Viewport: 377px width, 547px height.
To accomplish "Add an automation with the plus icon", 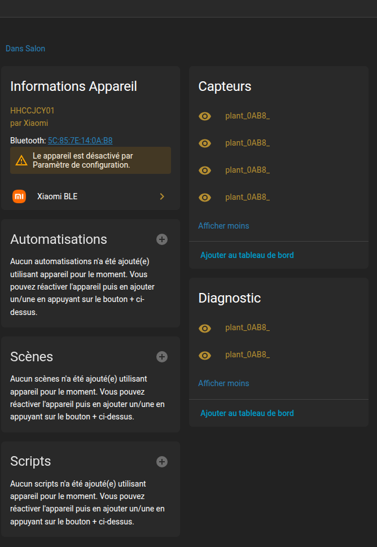I will [162, 239].
